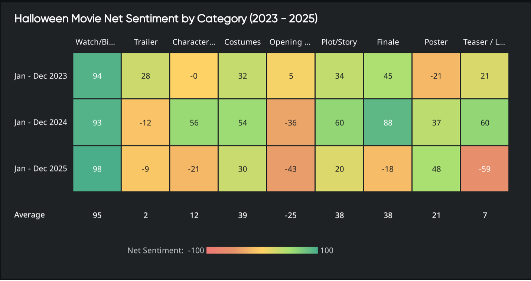The width and height of the screenshot is (531, 281).
Task: Click the 2025 Opening cell showing -43
Action: click(x=291, y=169)
